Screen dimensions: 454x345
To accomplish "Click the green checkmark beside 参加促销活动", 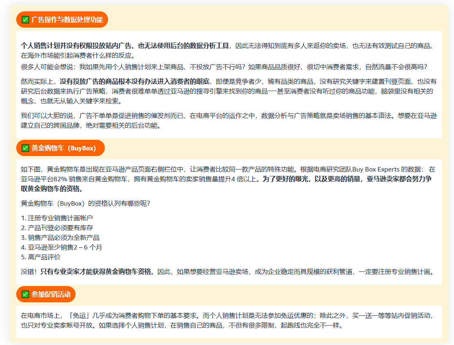I will pyautogui.click(x=25, y=294).
